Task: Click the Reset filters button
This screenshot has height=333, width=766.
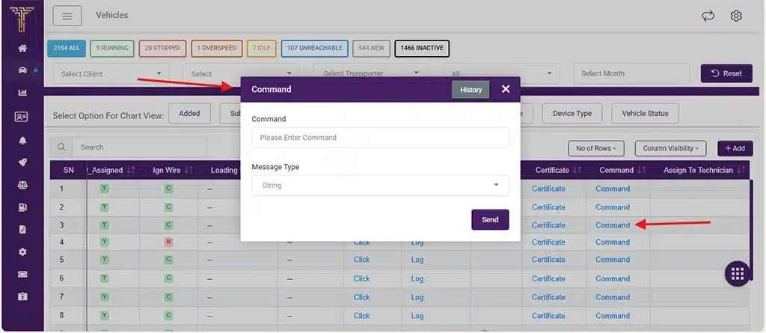Action: click(x=726, y=73)
